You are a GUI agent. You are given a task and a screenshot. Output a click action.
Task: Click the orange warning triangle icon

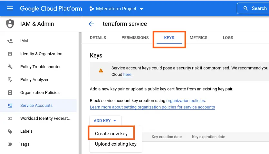pyautogui.click(x=101, y=70)
